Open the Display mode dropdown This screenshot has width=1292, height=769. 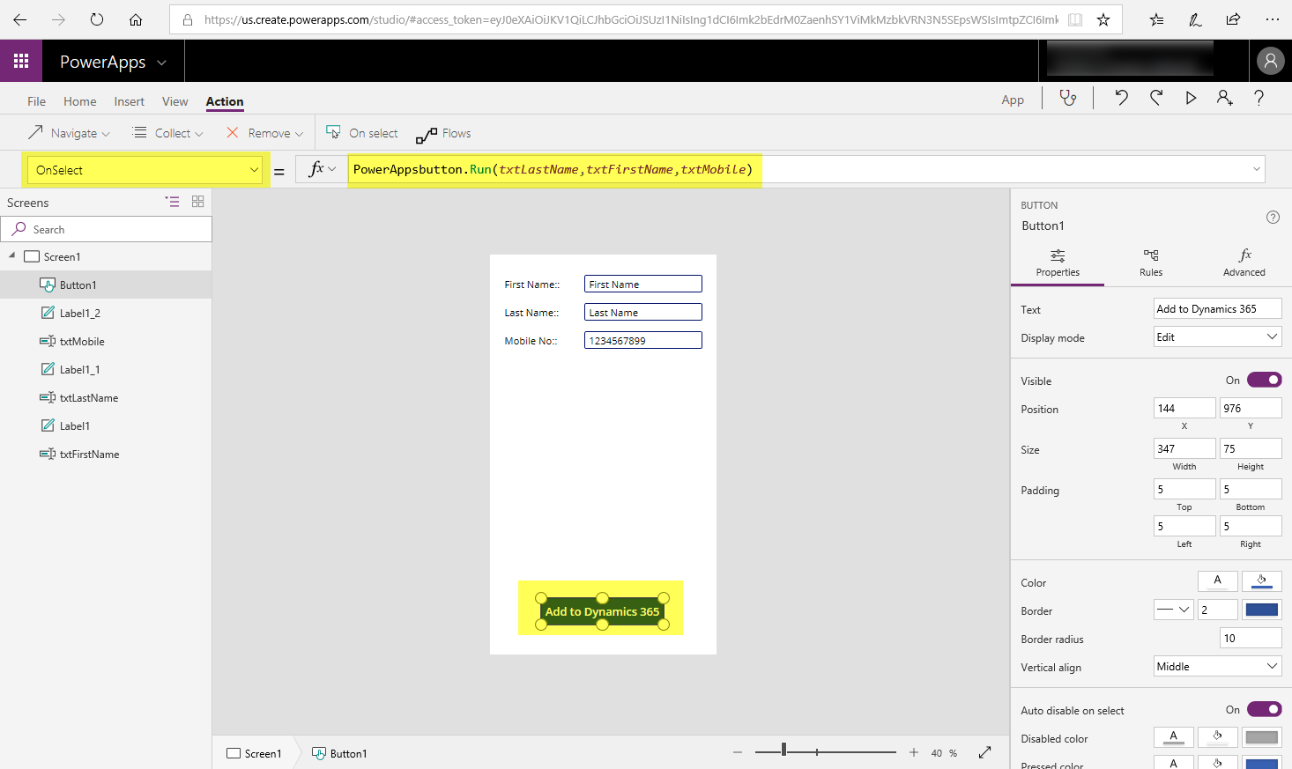pos(1217,336)
